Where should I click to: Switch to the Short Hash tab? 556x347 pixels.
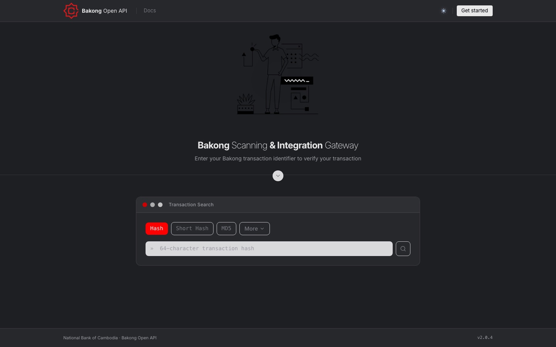point(192,229)
